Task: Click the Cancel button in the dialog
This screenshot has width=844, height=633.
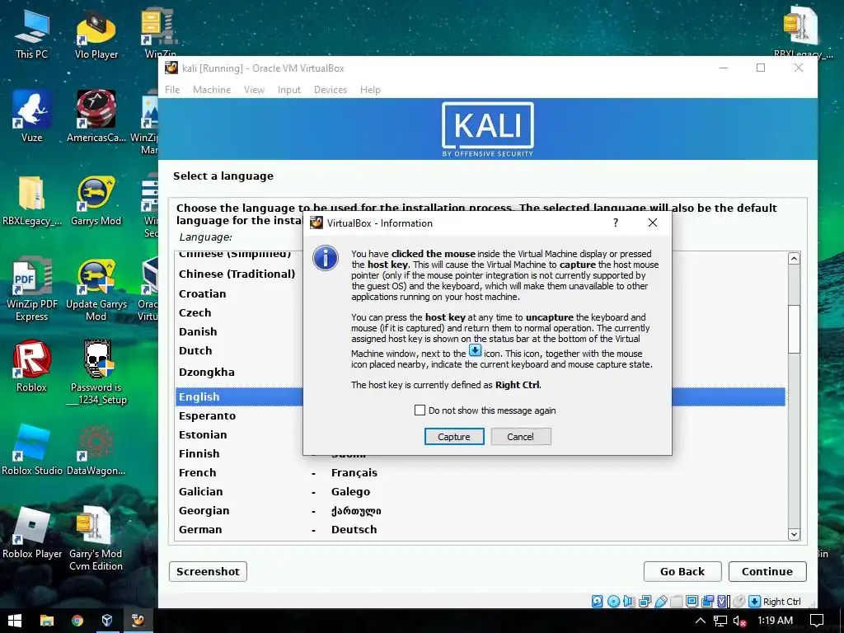Action: click(x=521, y=437)
